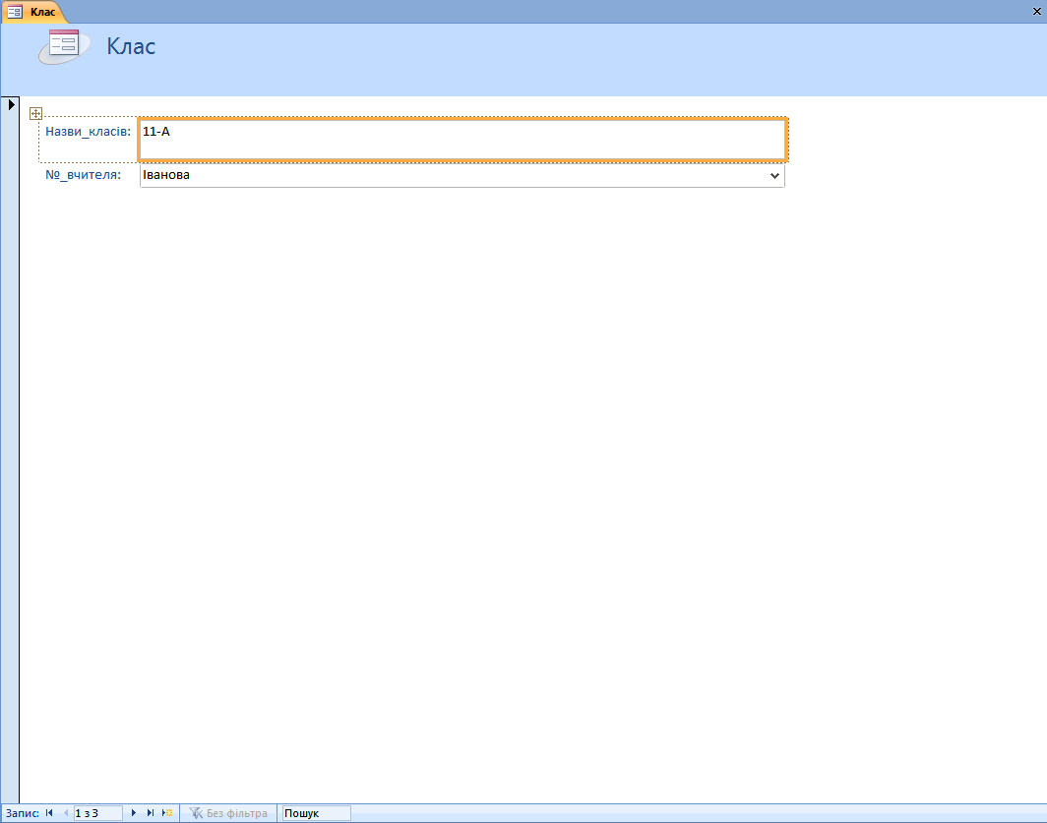Click the layout selector handle icon
The image size is (1047, 823).
coord(36,113)
